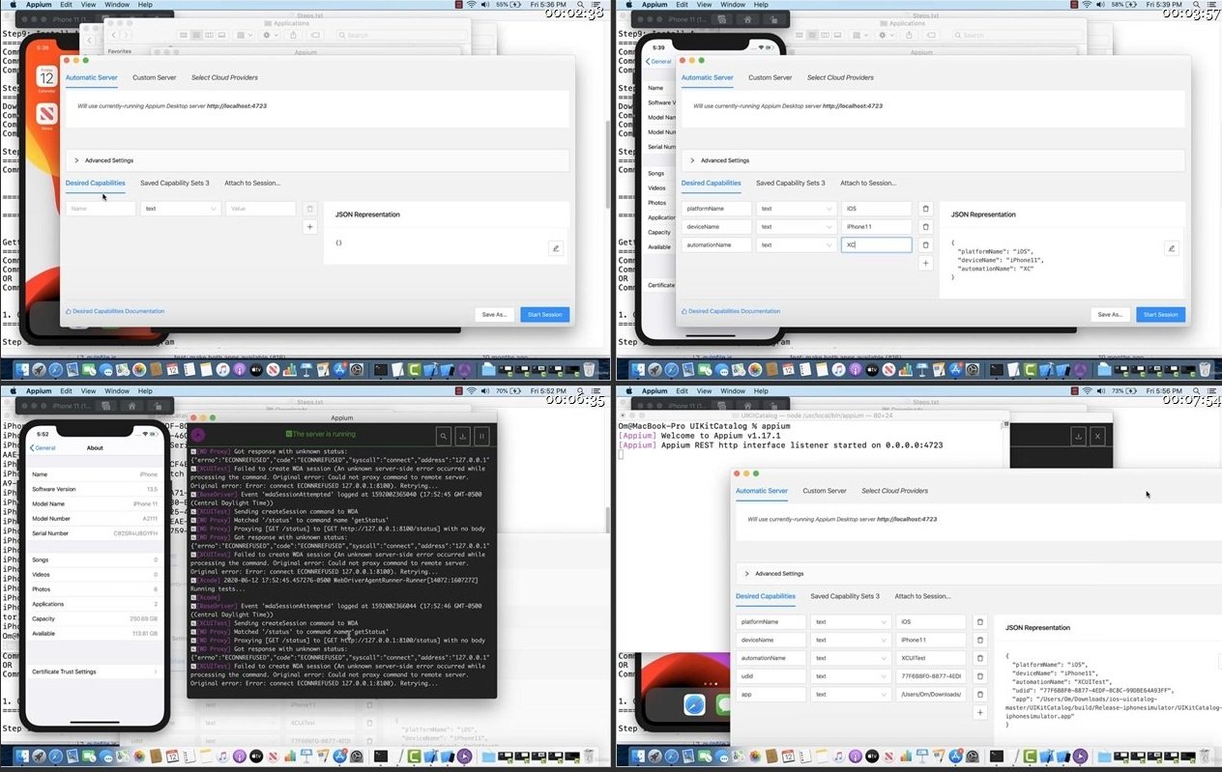This screenshot has width=1222, height=772.
Task: Search logs in the Appium server window
Action: click(x=443, y=436)
